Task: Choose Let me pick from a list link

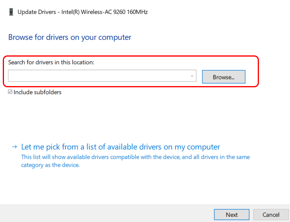Action: click(x=121, y=147)
